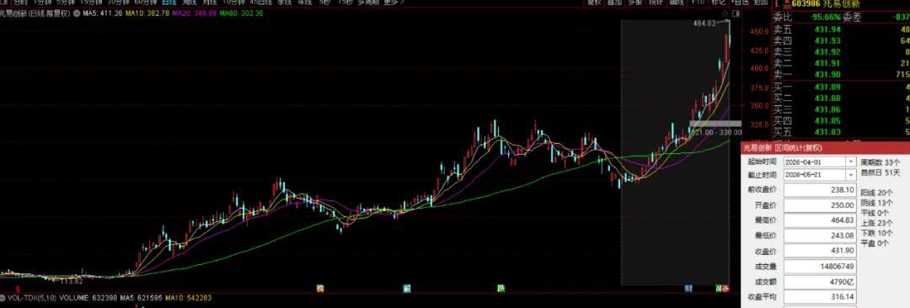Click the 最高价 value 464.83
The width and height of the screenshot is (910, 308).
(x=820, y=220)
